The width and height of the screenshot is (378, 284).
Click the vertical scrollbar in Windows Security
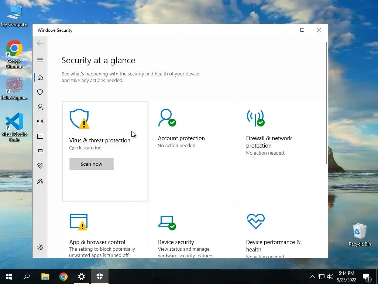click(x=327, y=103)
